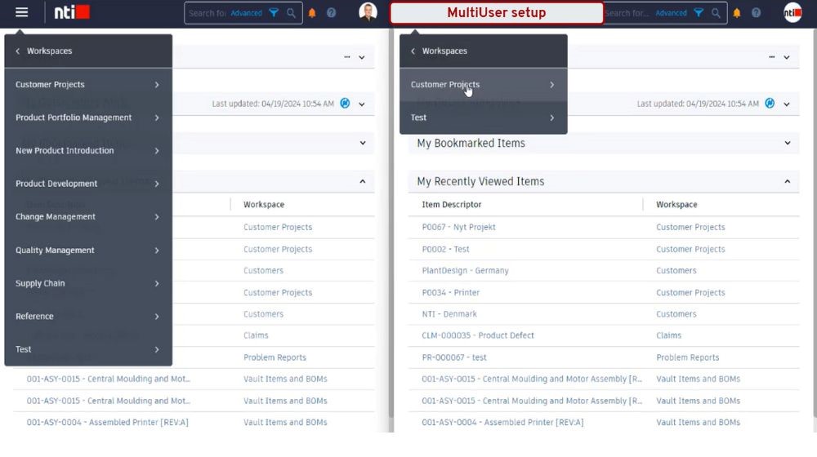Image resolution: width=817 pixels, height=457 pixels.
Task: Open Change Management workspace group
Action: [88, 216]
